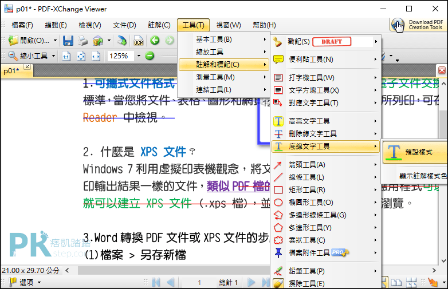Click the fit width icon

coord(96,56)
